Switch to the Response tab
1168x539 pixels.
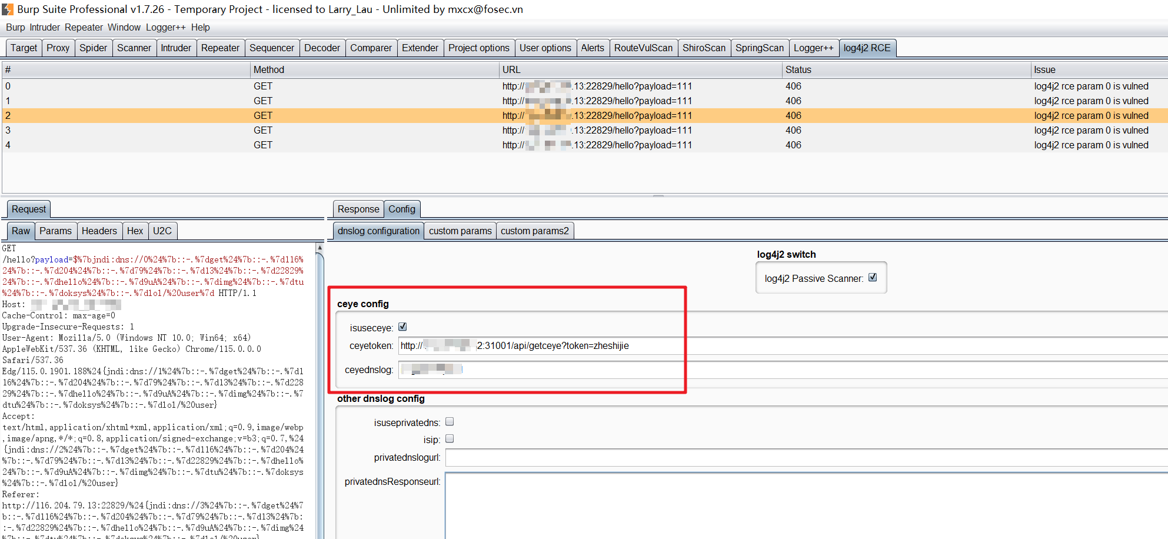click(x=358, y=209)
